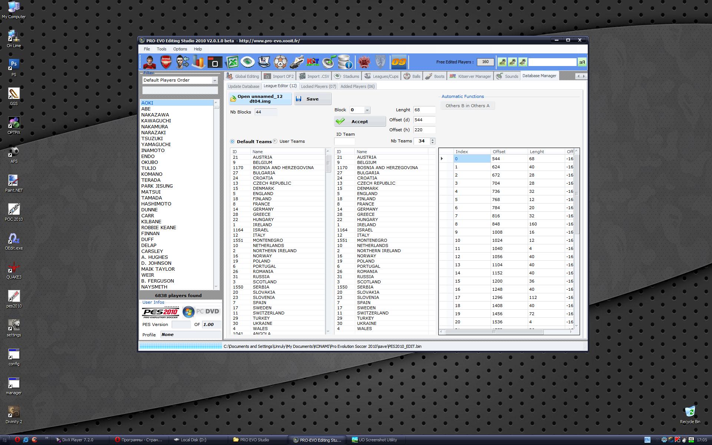This screenshot has height=445, width=712.
Task: Open the Tools menu
Action: 161,49
